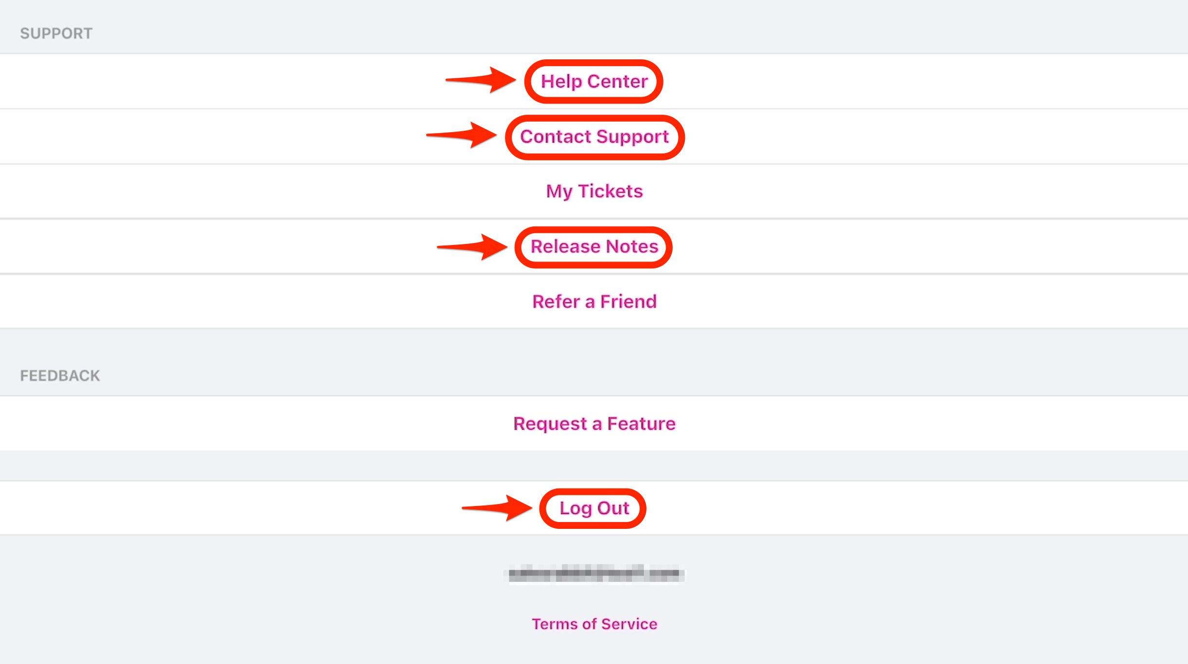The width and height of the screenshot is (1188, 664).
Task: Select Contact Support
Action: pos(594,137)
